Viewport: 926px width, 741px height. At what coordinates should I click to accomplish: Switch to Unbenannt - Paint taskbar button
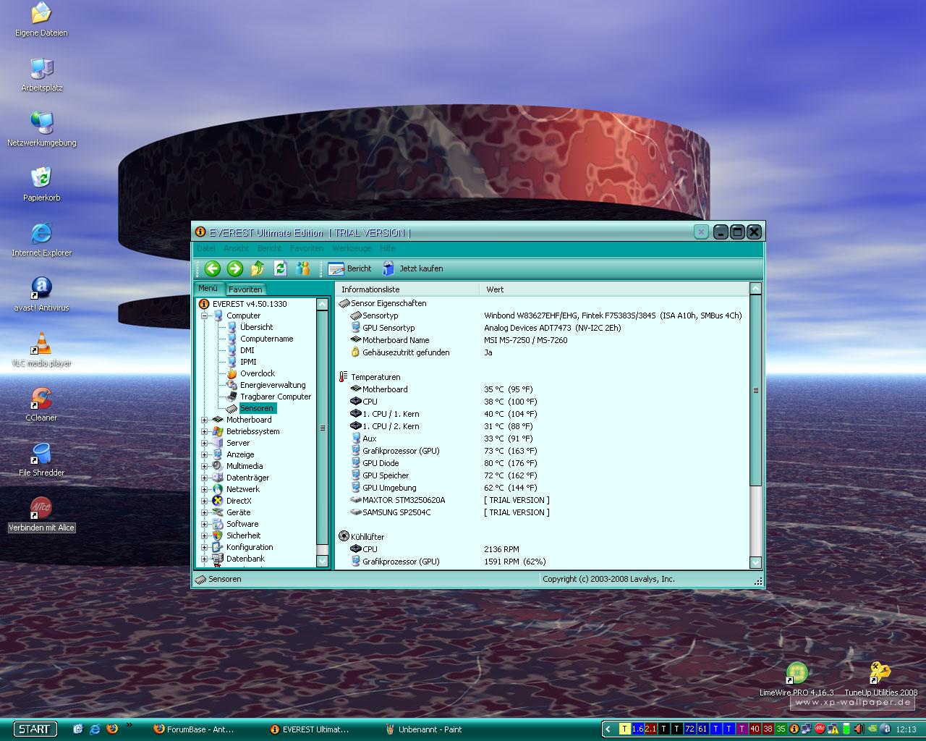pos(424,729)
